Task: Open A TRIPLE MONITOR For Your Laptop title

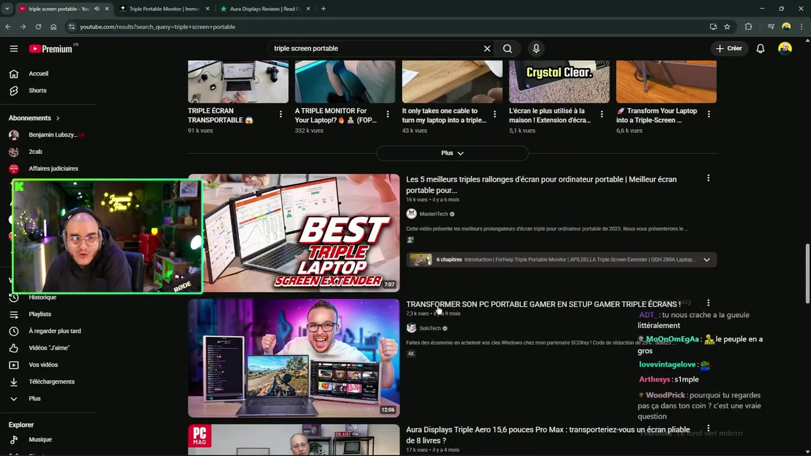Action: click(x=335, y=115)
